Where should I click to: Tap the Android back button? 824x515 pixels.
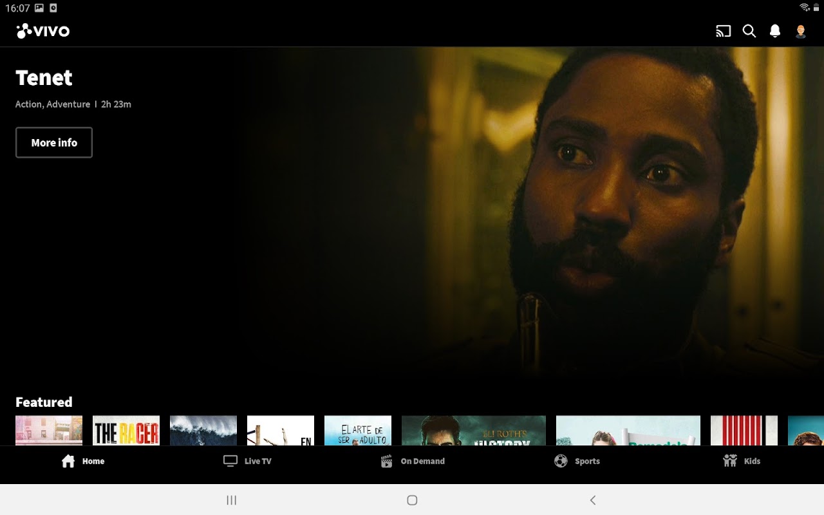click(x=593, y=500)
